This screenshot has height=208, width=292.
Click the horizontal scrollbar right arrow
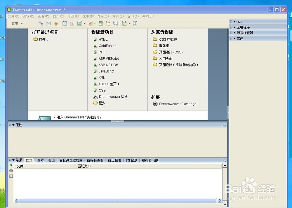pyautogui.click(x=220, y=200)
